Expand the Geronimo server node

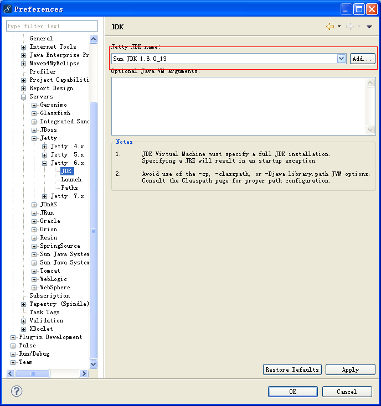[34, 105]
